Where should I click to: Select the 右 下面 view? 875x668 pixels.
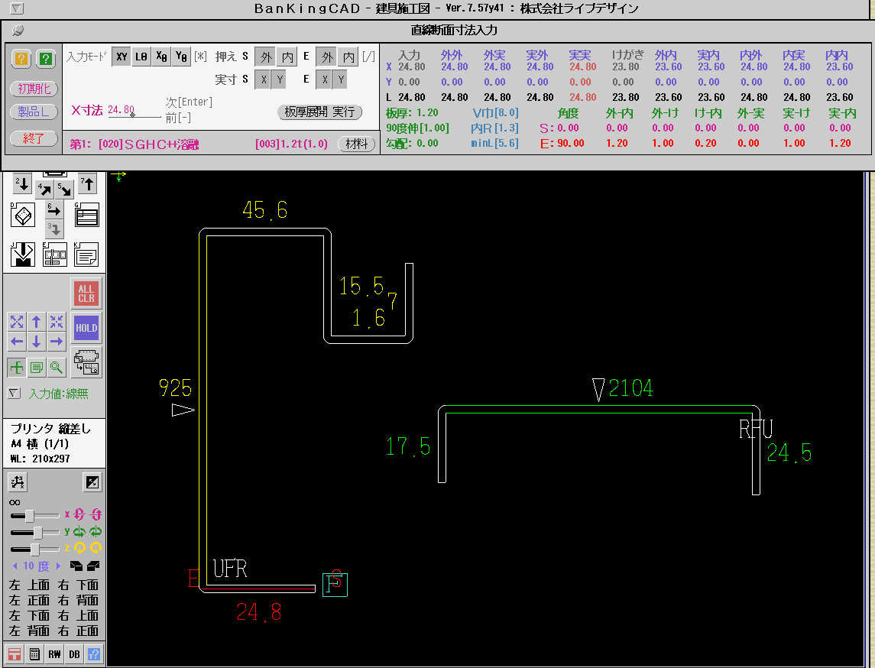(79, 585)
